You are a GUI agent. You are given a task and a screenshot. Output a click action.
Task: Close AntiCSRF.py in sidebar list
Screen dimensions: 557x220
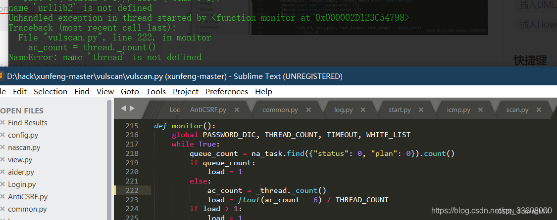tap(2, 197)
